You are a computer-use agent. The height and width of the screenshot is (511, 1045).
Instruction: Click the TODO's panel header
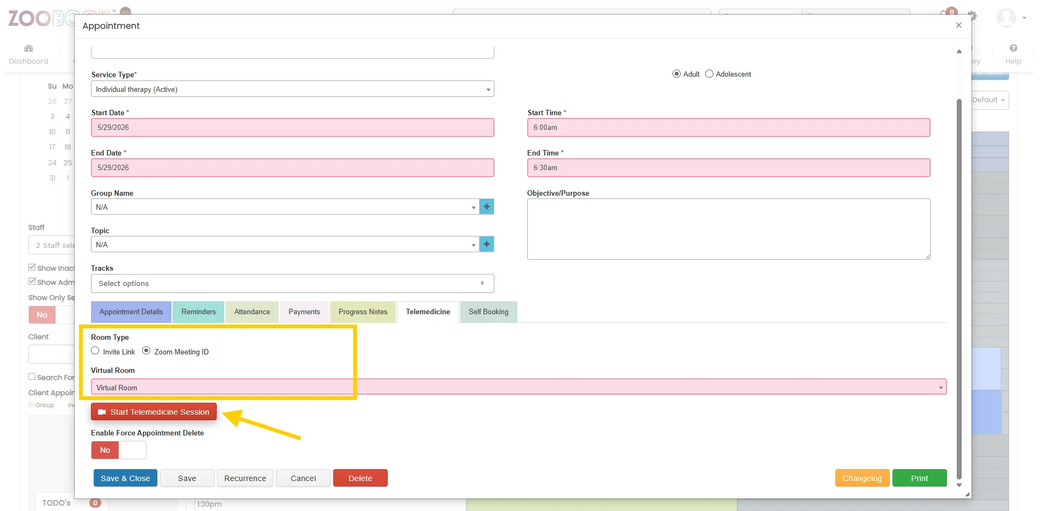point(71,503)
